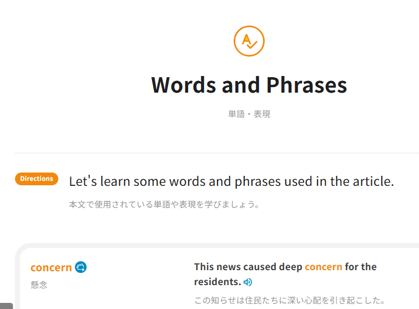Click the Japanese translation of the example
The height and width of the screenshot is (309, 419).
[x=290, y=301]
